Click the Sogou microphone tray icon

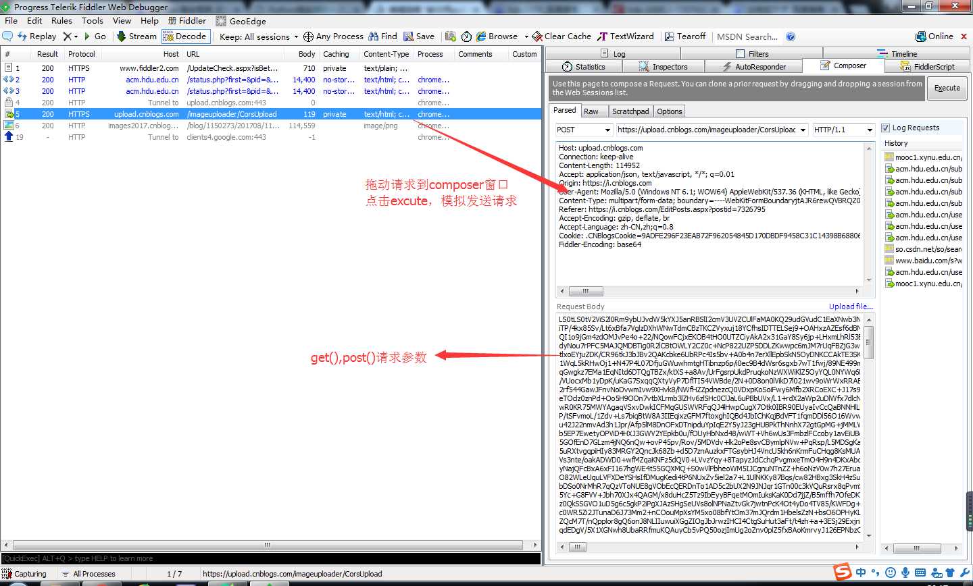[x=905, y=572]
